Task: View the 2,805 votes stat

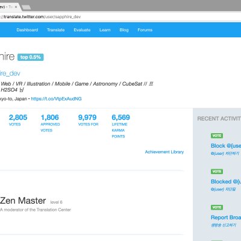Action: tap(18, 120)
